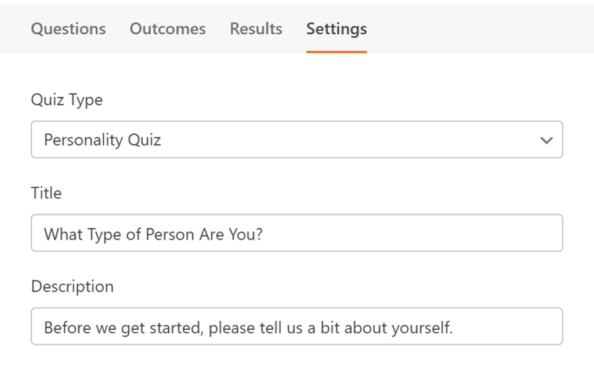Place cursor in the description text box
Image resolution: width=594 pixels, height=367 pixels.
pos(297,326)
